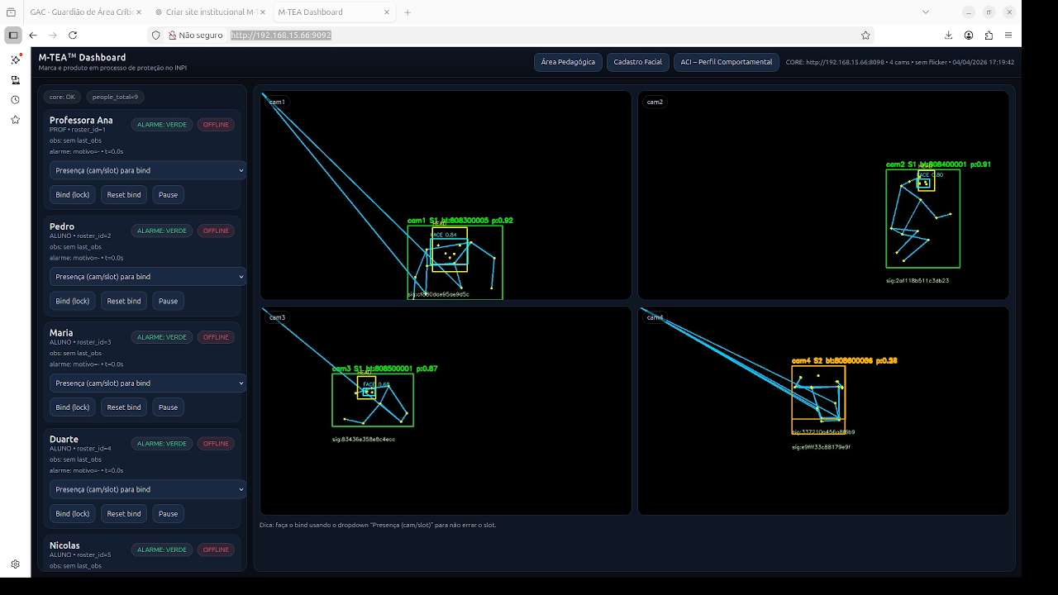
Task: Open the browser hamburger menu
Action: (1008, 36)
